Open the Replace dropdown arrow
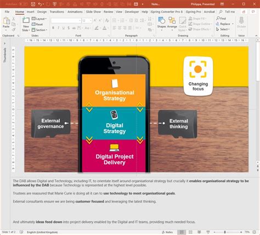Screen dimensions: 260x235 (x=233, y=24)
